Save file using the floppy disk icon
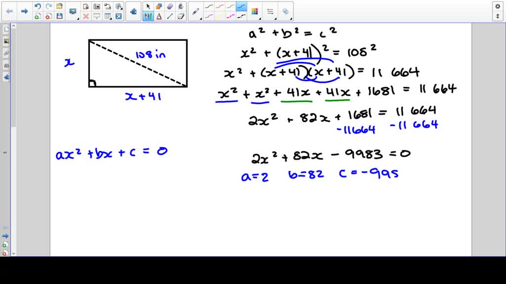Viewport: 506px width, 284px height. pos(59,16)
